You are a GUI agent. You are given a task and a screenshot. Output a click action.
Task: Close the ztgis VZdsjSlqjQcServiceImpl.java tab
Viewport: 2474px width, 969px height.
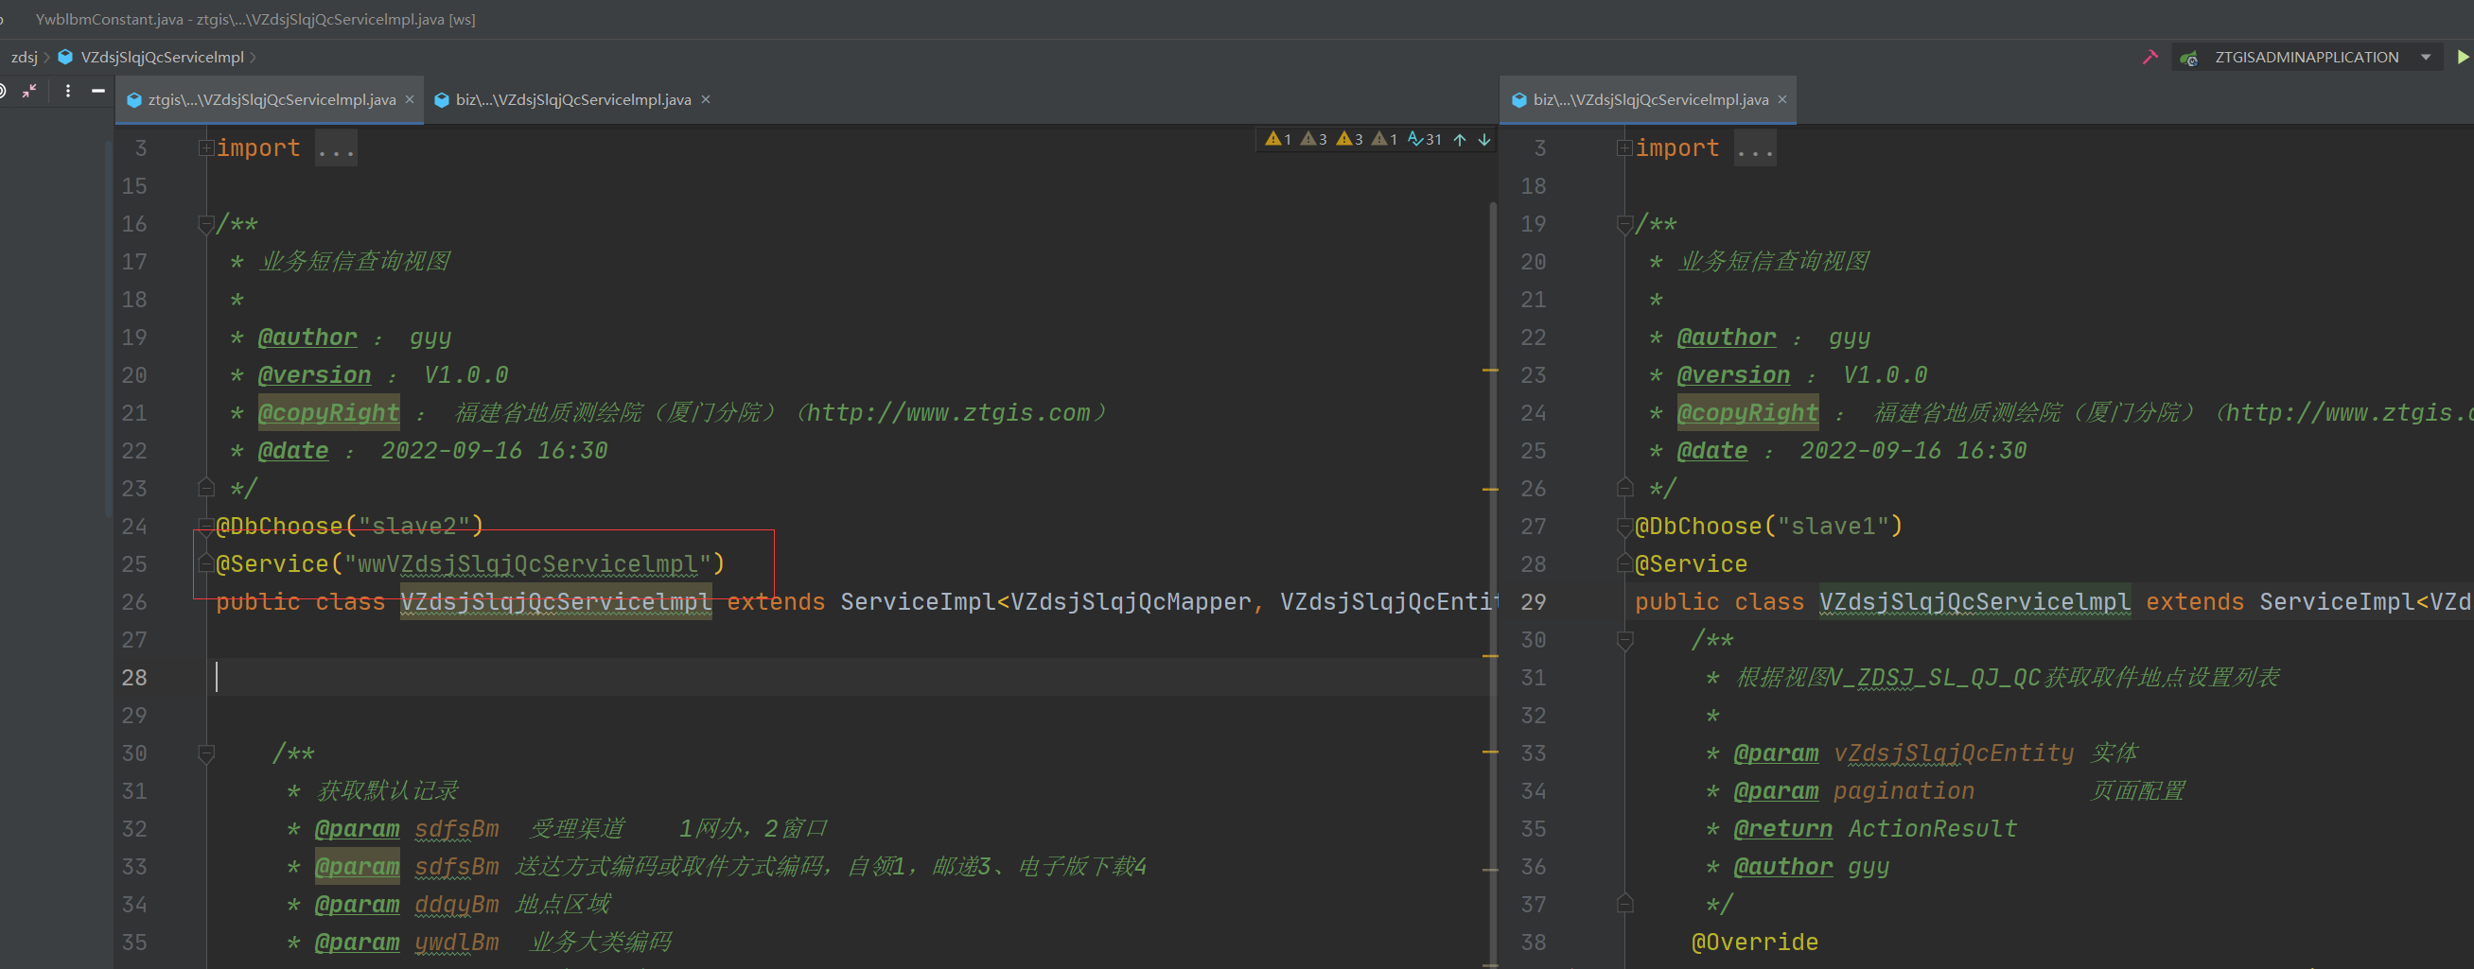pos(410,100)
